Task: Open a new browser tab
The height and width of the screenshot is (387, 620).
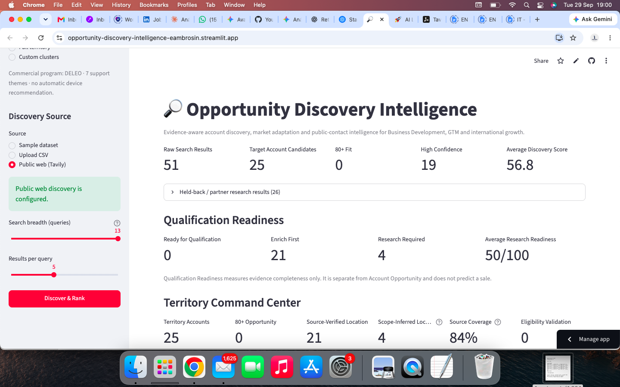Action: pyautogui.click(x=537, y=19)
